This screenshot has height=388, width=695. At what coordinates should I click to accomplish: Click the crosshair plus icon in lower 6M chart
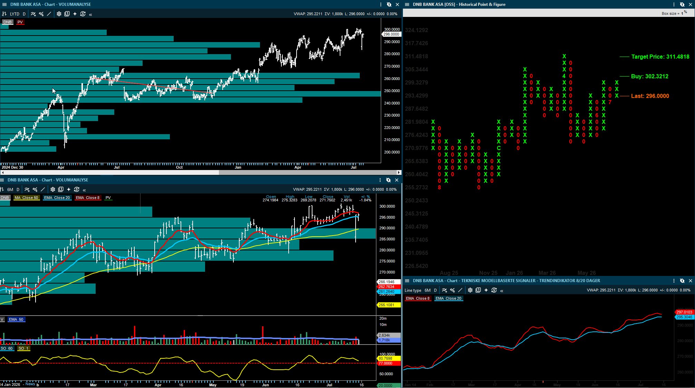coord(69,189)
